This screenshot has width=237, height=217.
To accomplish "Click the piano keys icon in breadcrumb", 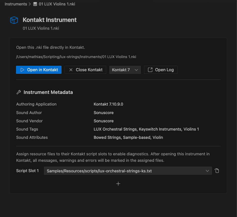I will click(35, 4).
